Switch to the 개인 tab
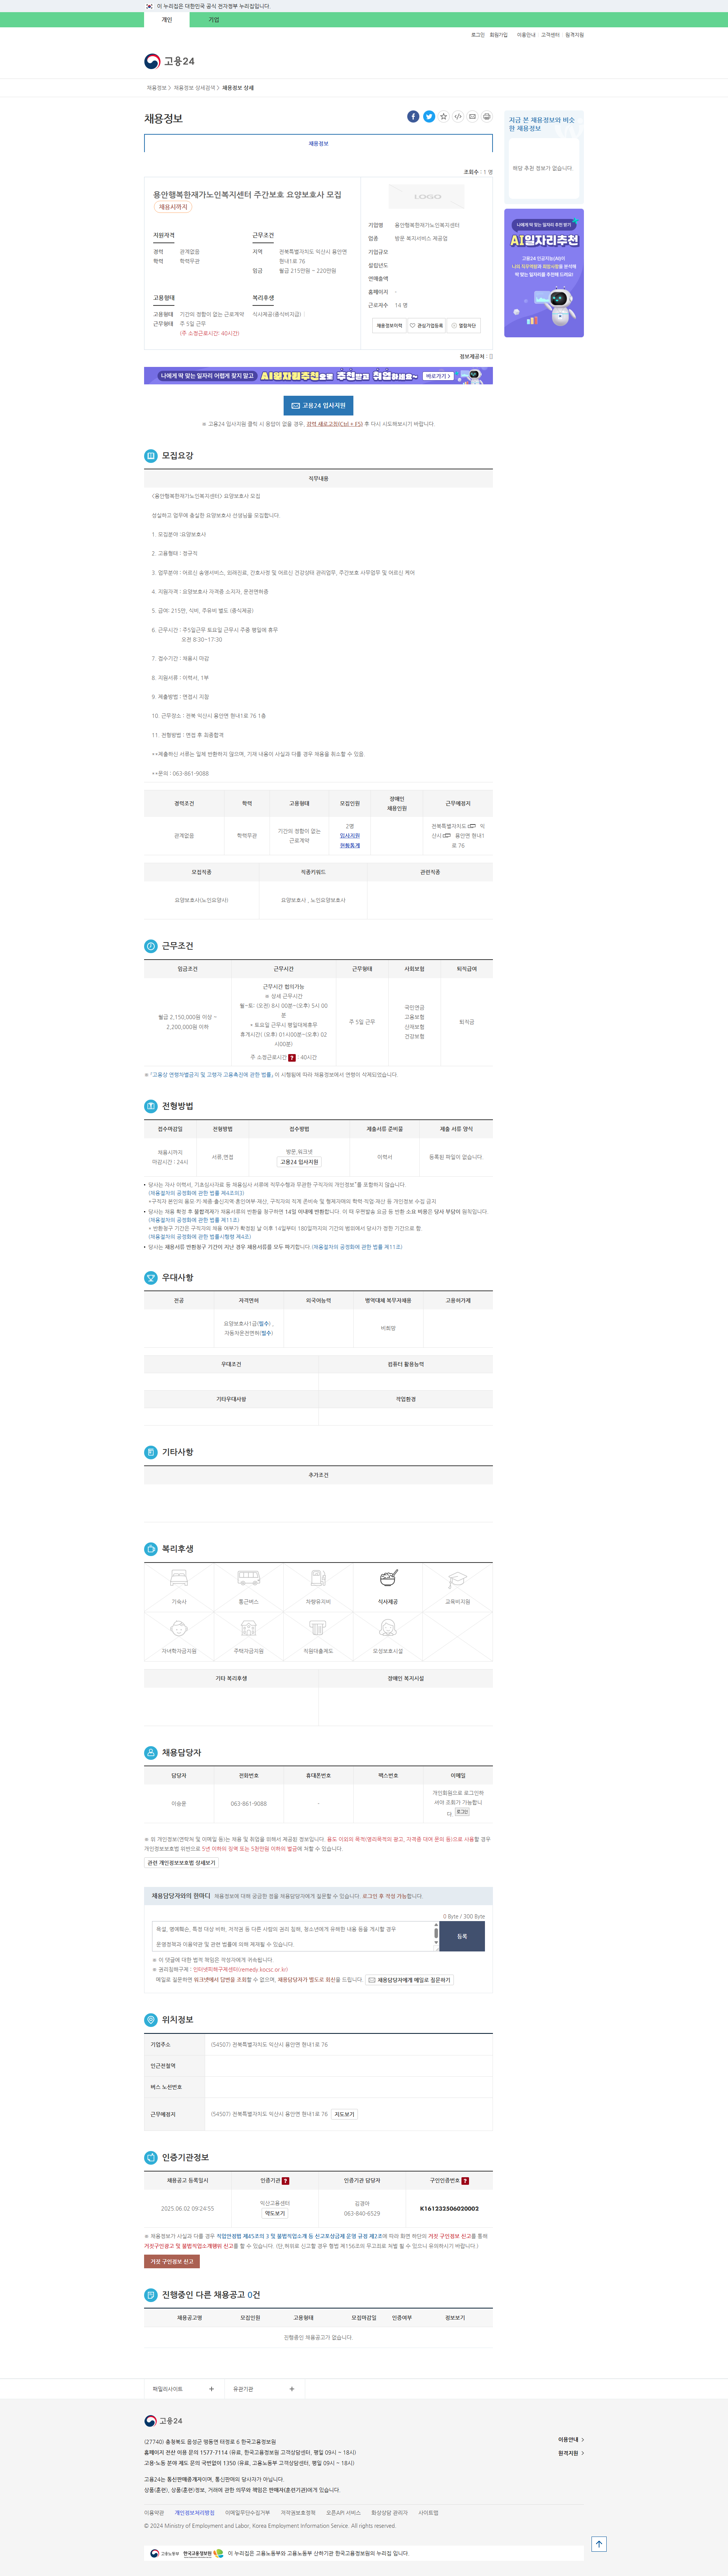 167,20
